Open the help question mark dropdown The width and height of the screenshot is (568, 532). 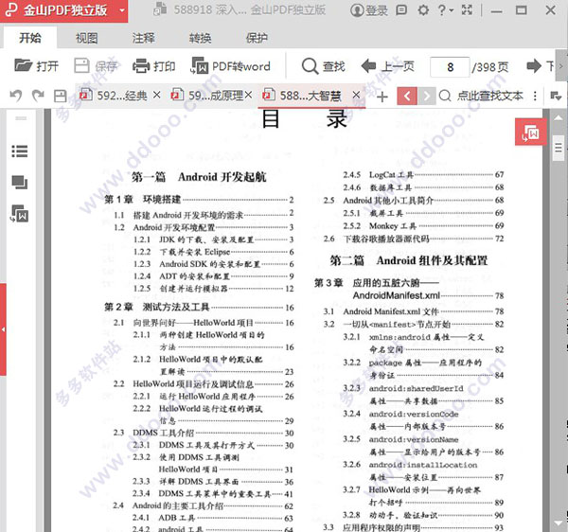pos(445,9)
